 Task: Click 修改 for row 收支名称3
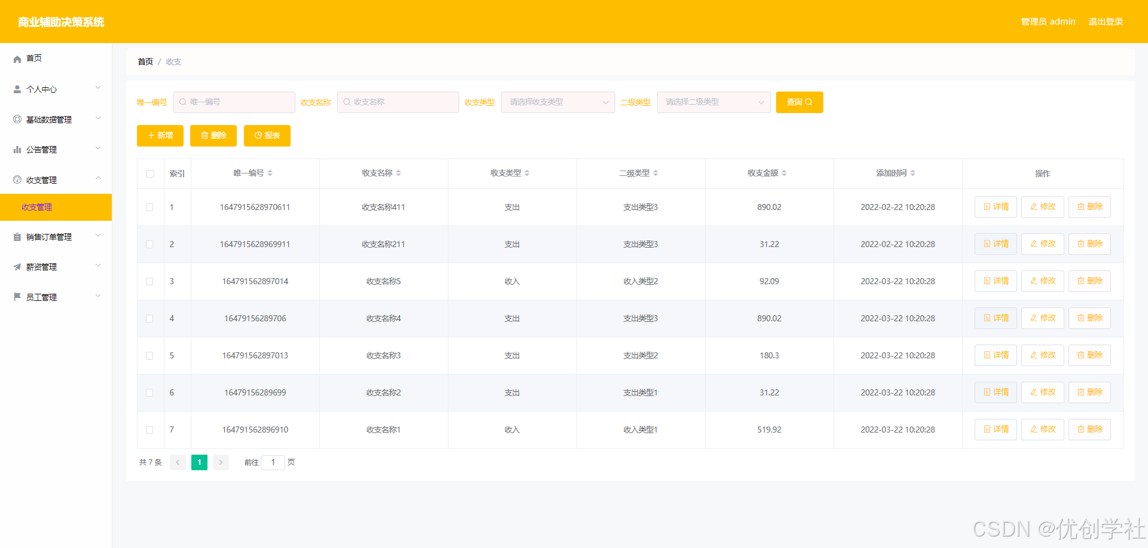coord(1043,355)
